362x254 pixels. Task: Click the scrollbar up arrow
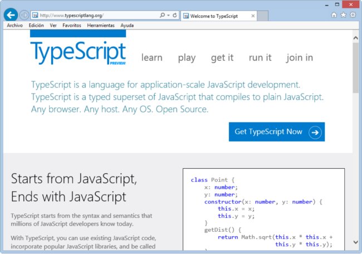(356, 38)
